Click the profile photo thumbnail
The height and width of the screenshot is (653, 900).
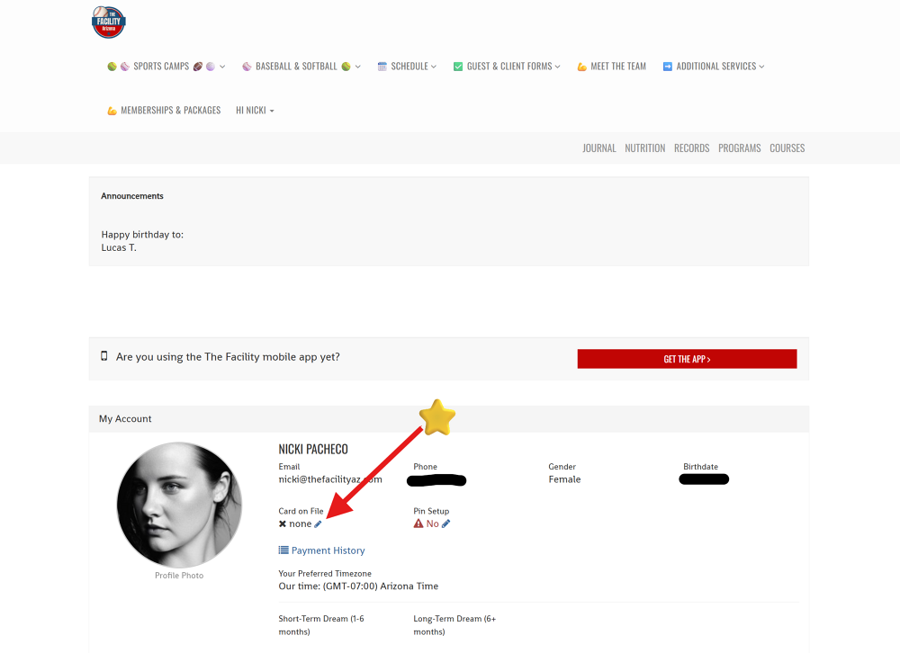tap(179, 505)
